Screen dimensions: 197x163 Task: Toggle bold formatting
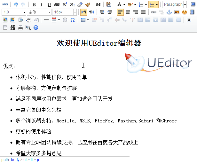tap(34, 4)
